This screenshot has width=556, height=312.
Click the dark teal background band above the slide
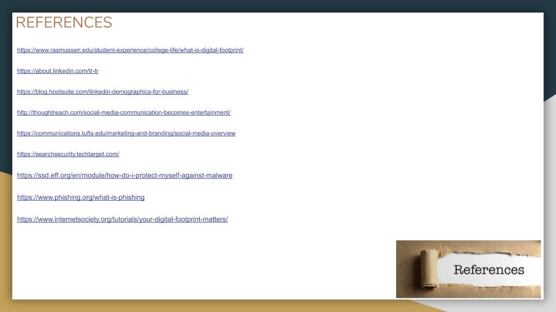click(278, 6)
